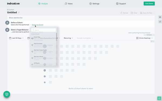Click the Reload button
162x101 pixels.
point(124,13)
